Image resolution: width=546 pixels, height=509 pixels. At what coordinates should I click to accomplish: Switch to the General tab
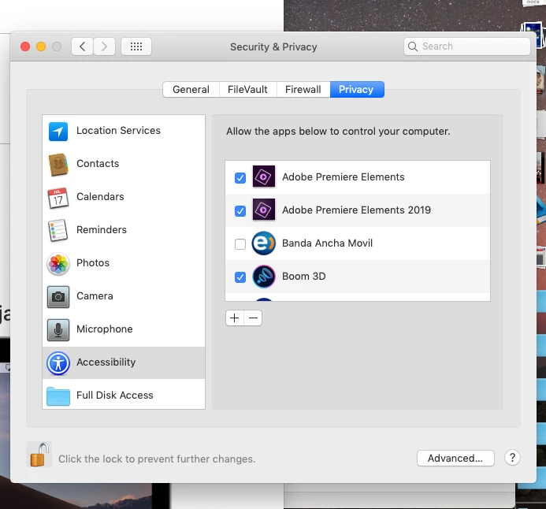pyautogui.click(x=191, y=90)
